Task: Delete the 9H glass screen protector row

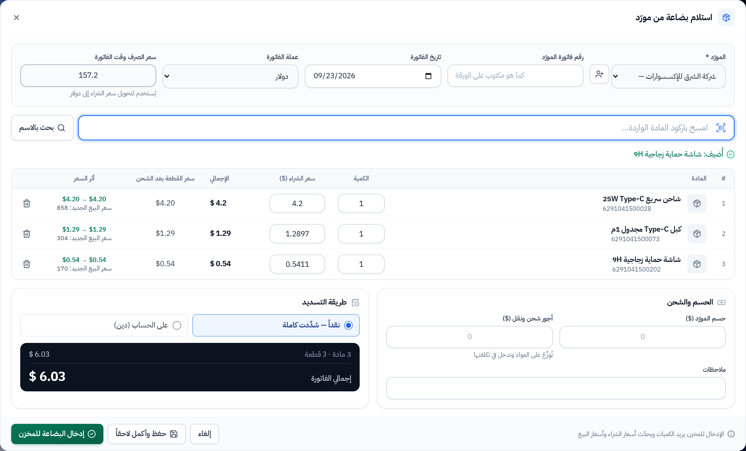Action: pyautogui.click(x=27, y=264)
